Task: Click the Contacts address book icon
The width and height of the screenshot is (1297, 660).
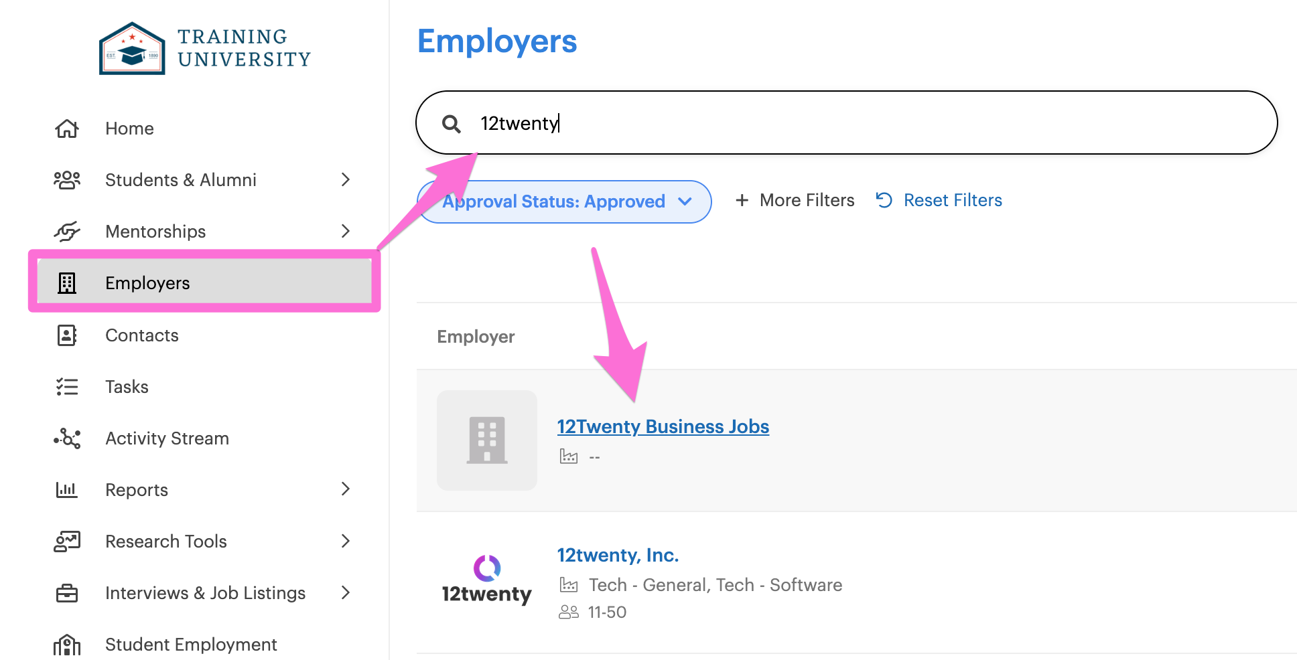Action: point(67,335)
